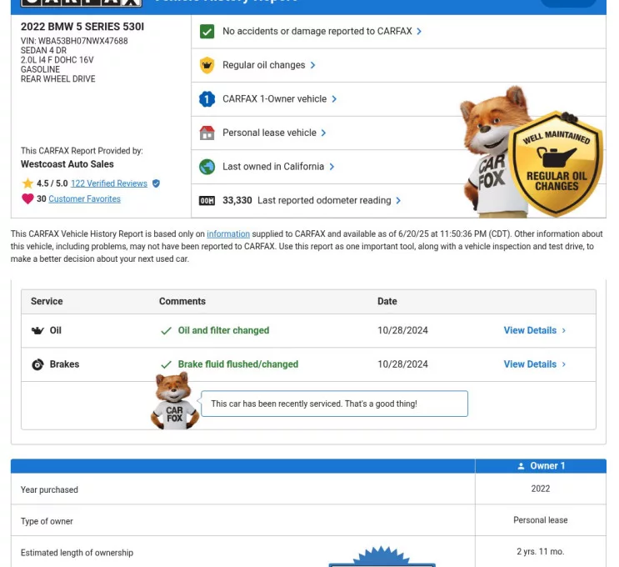Click the heart Customer Favorites icon
619x567 pixels.
[27, 199]
